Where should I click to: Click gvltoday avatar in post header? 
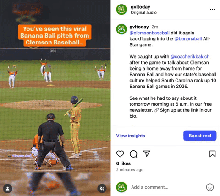click(x=121, y=10)
